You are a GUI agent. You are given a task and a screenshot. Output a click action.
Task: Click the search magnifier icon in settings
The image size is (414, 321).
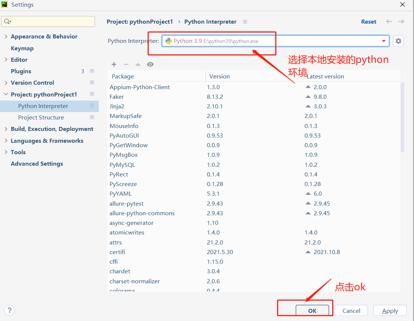pyautogui.click(x=7, y=21)
